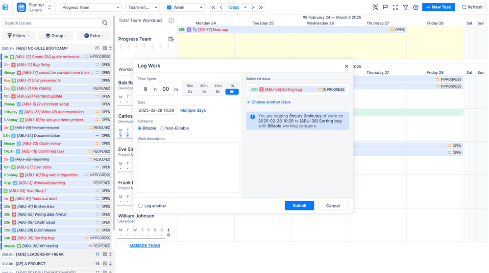Open the funnel filter icon top right
This screenshot has width=489, height=273.
[405, 7]
